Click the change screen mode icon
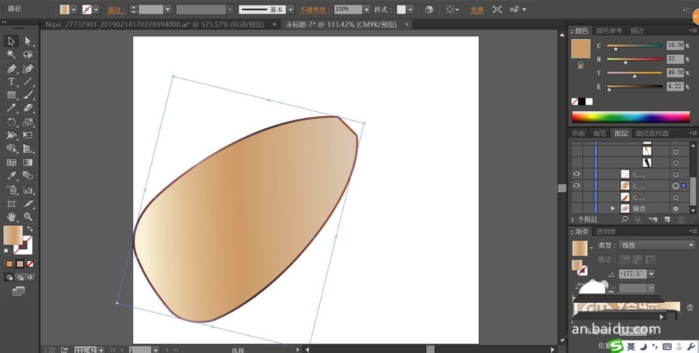 click(18, 291)
